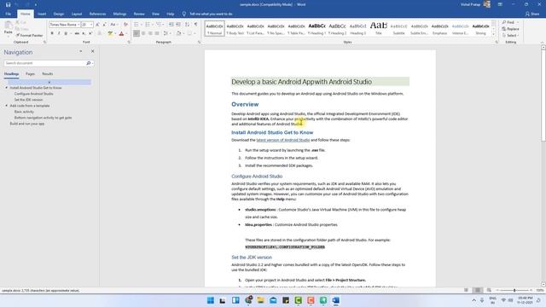Click the Line Spacing icon

[166, 33]
